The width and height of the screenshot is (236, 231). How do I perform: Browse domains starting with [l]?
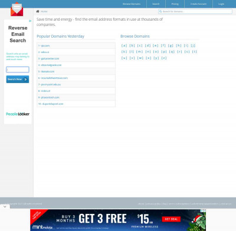click(x=132, y=52)
